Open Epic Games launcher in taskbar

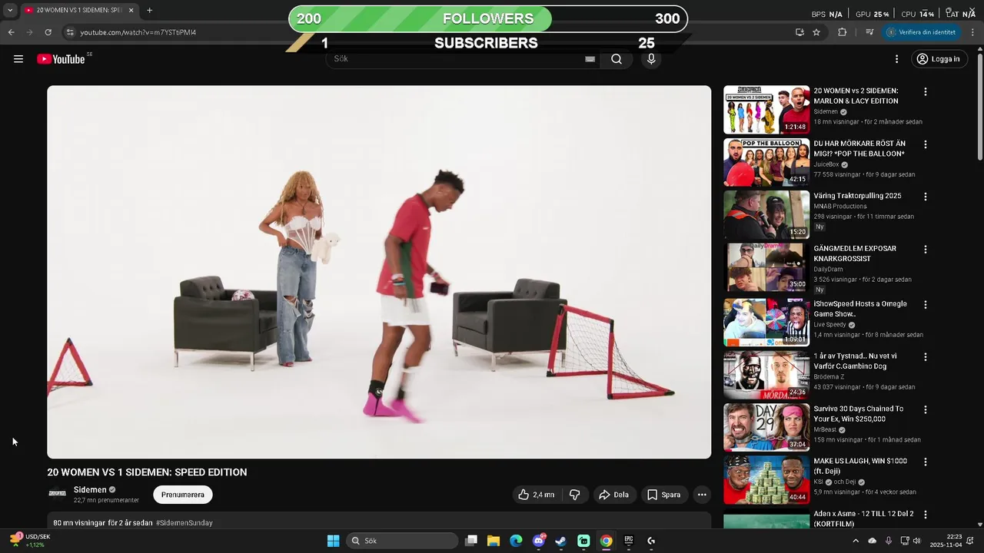(629, 541)
